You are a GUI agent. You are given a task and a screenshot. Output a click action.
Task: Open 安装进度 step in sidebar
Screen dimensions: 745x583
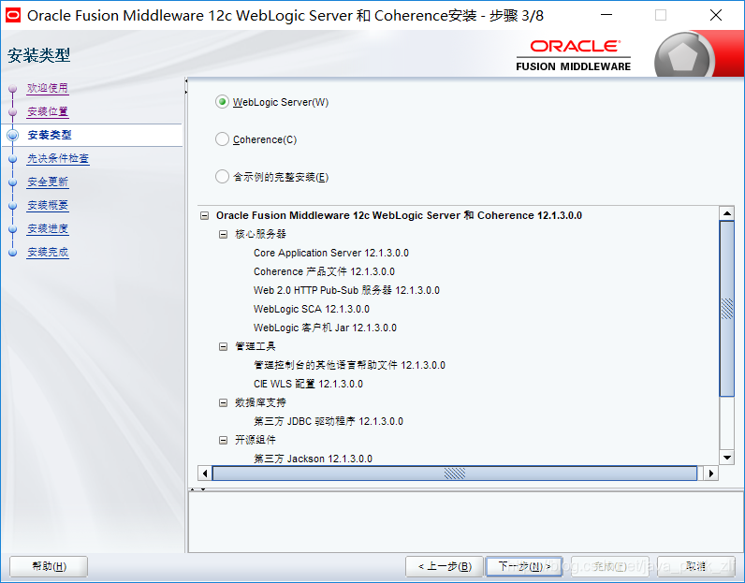pos(48,228)
